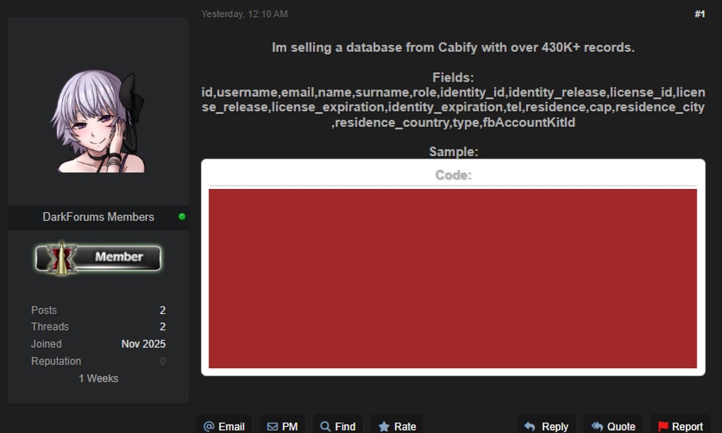Image resolution: width=722 pixels, height=433 pixels.
Task: Click the Cabify database headline text
Action: tap(453, 47)
